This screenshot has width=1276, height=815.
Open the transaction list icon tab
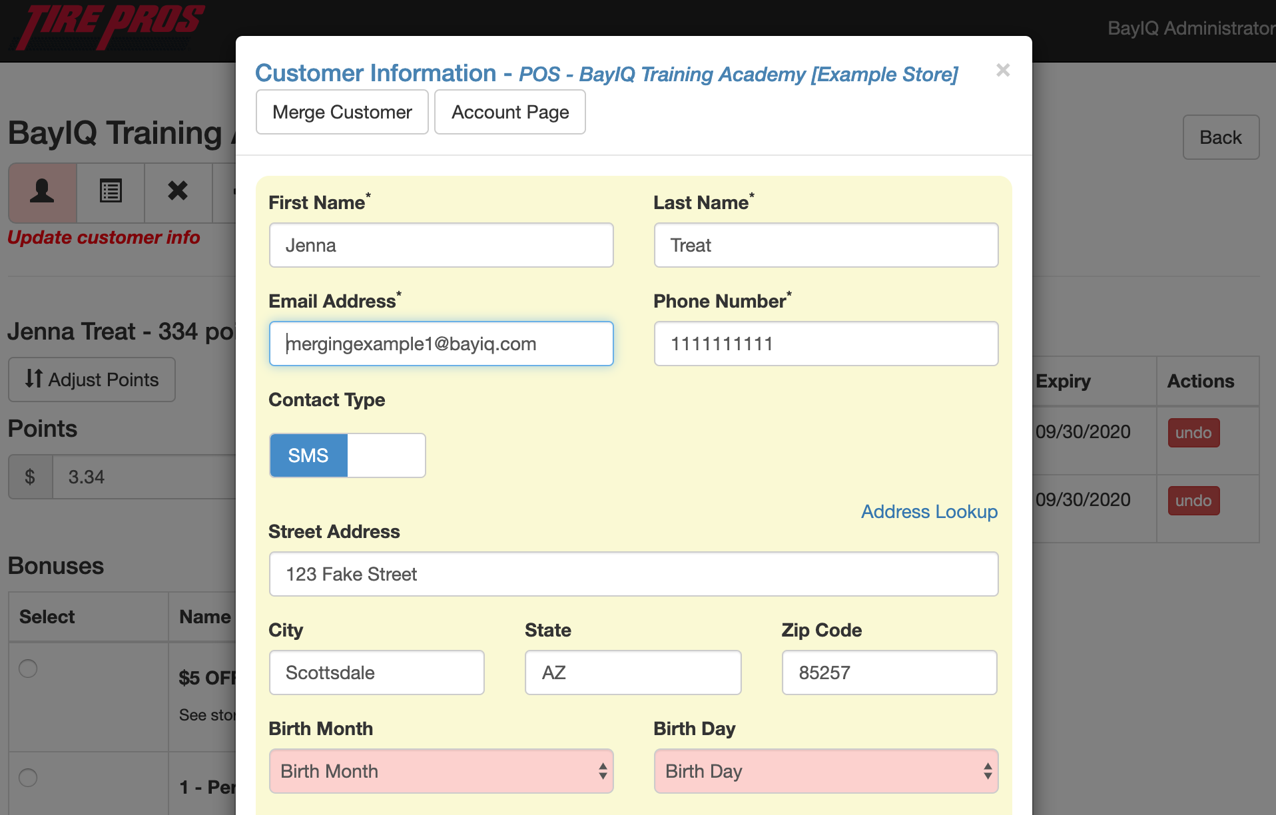pyautogui.click(x=111, y=192)
